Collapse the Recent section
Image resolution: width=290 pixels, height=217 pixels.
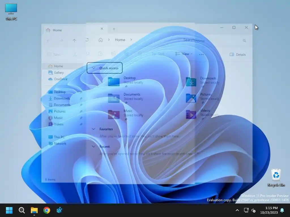(93, 146)
